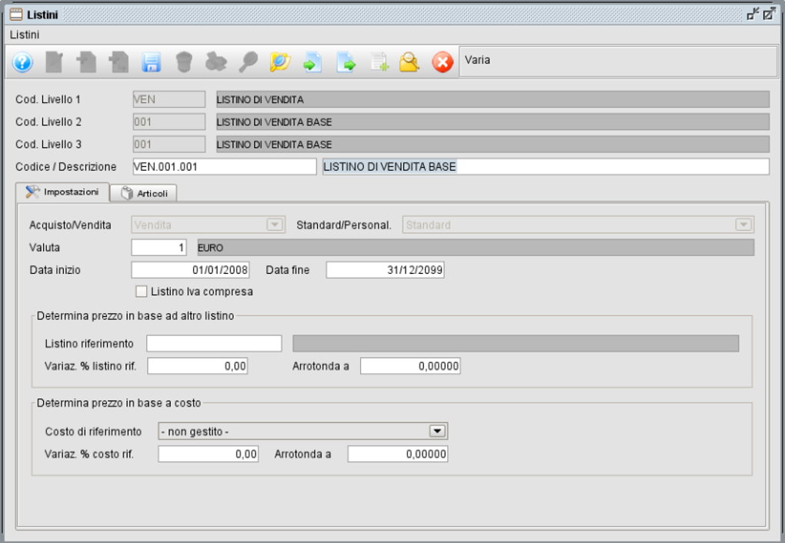Click the Data inizio field
The width and height of the screenshot is (785, 543).
[190, 270]
